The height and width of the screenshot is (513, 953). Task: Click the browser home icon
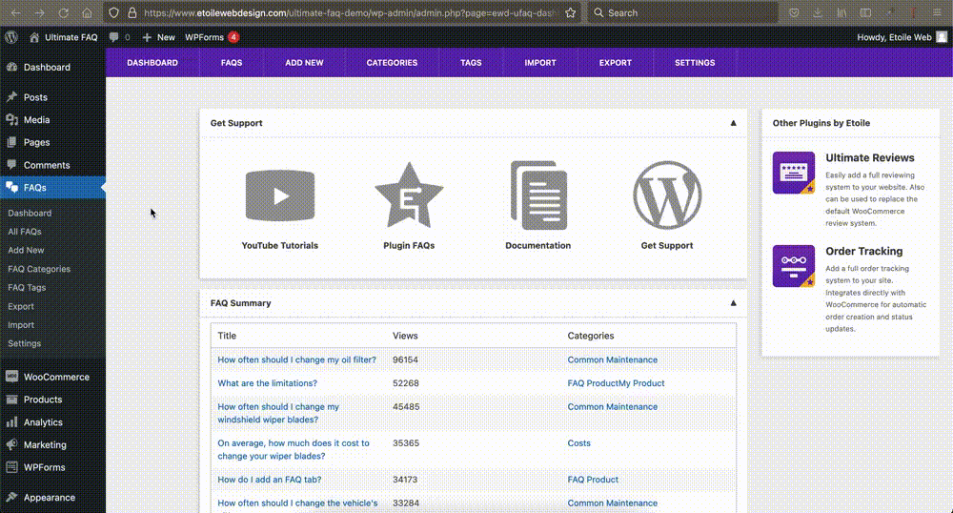click(87, 12)
